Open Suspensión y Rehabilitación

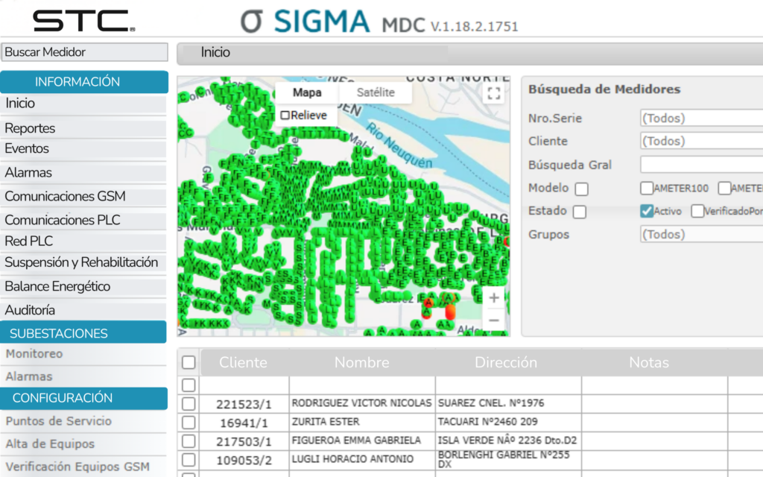pyautogui.click(x=83, y=263)
